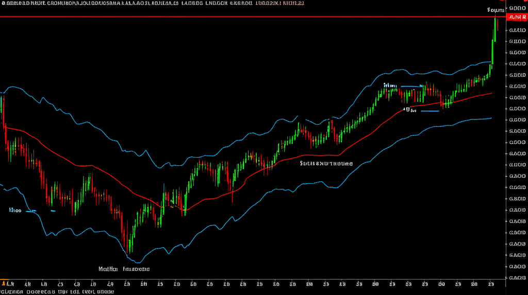Click the white label above the latest candle
Image resolution: width=528 pixels, height=295 pixels.
point(495,10)
